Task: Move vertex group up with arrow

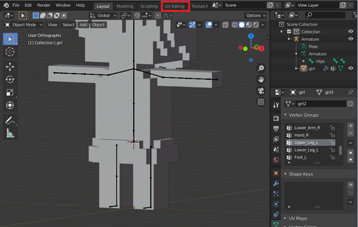Action: (x=351, y=152)
